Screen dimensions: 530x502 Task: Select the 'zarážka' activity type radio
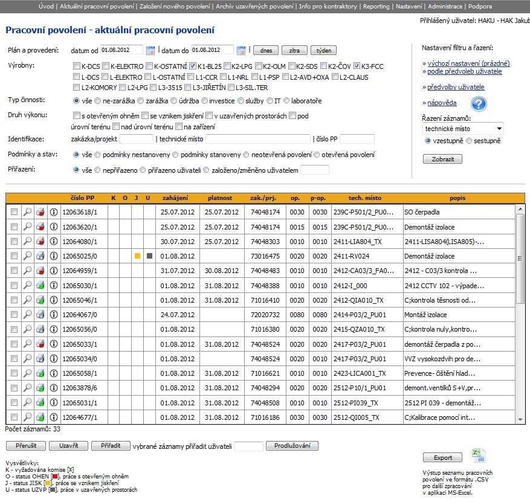click(141, 101)
